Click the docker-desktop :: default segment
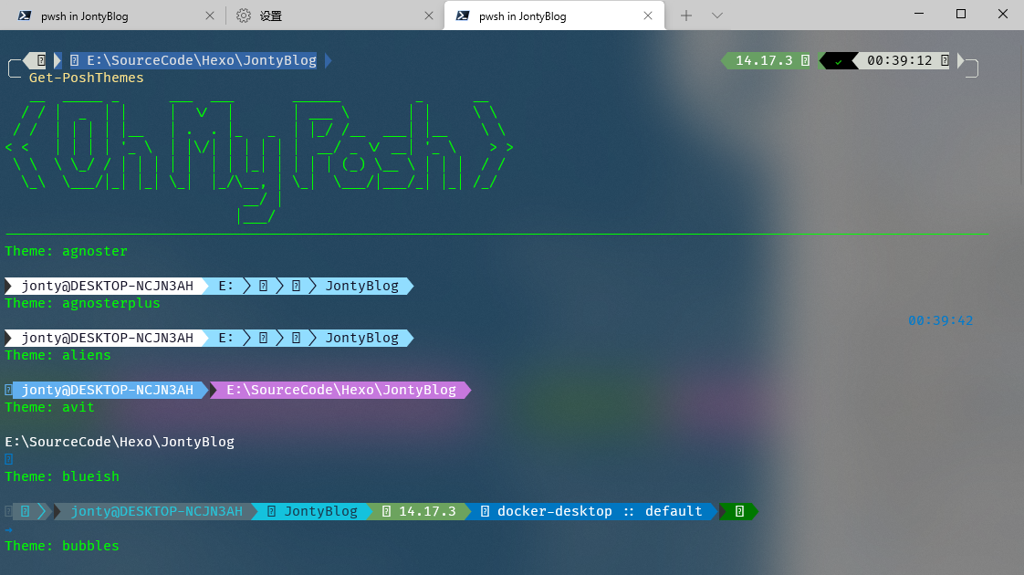The image size is (1024, 575). pos(598,511)
